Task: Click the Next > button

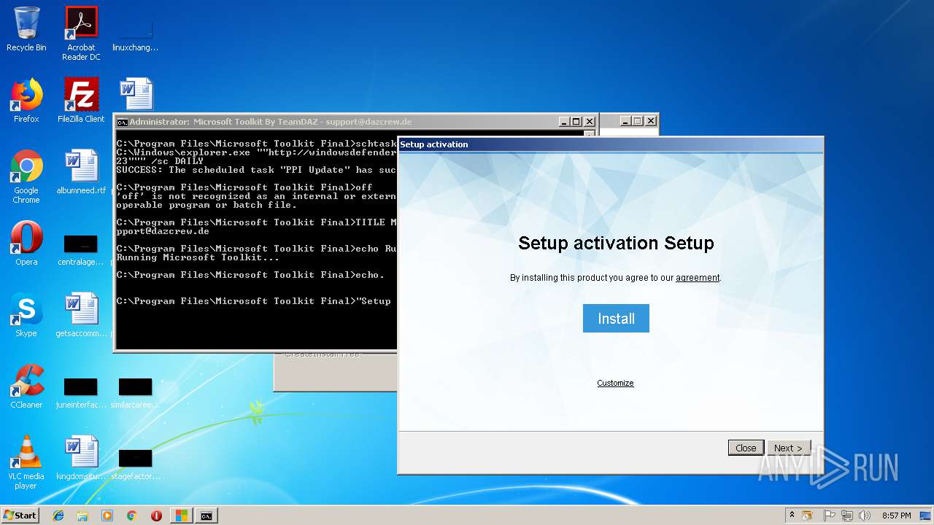Action: pos(788,448)
